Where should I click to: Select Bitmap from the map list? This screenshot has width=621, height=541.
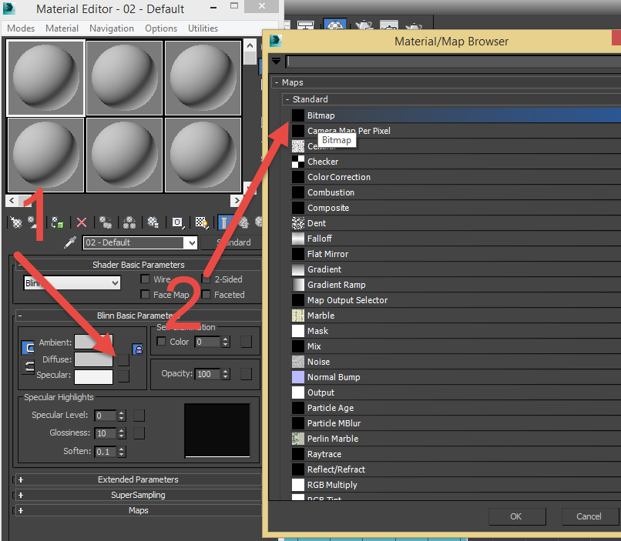click(455, 115)
